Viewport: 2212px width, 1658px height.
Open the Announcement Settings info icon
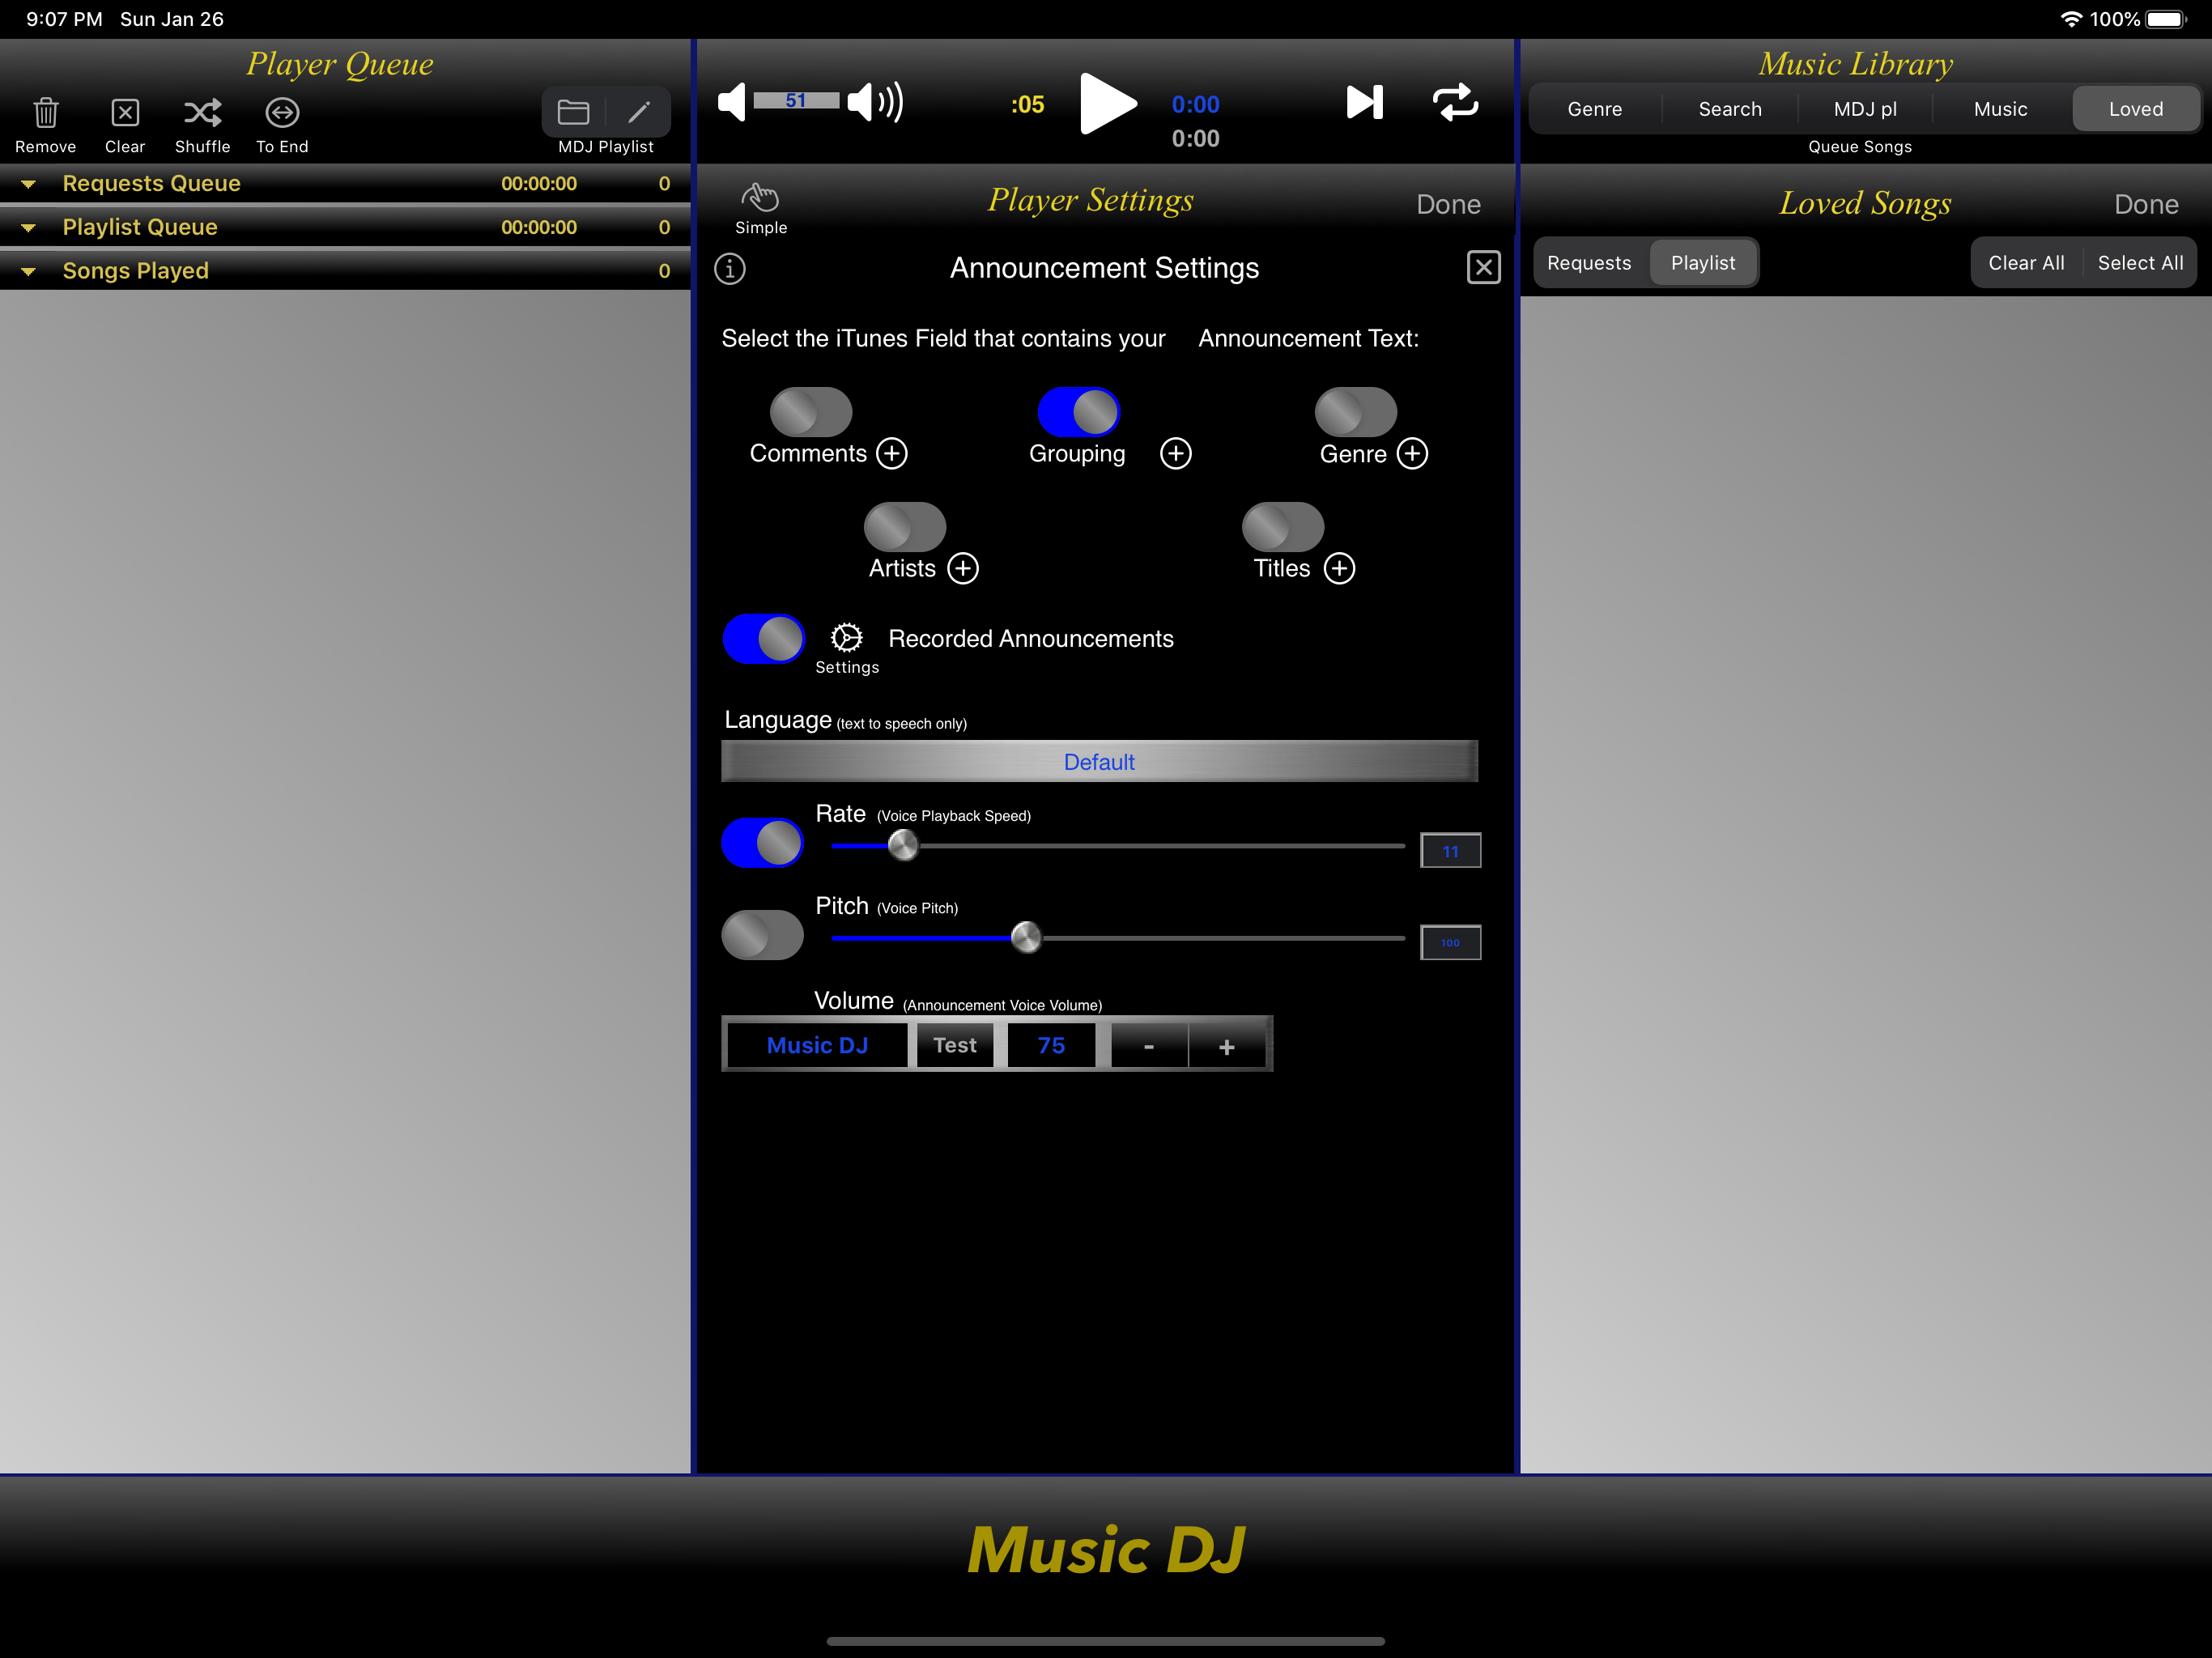pos(730,268)
